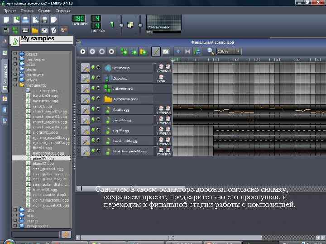Add sample track in song editor

point(134,52)
